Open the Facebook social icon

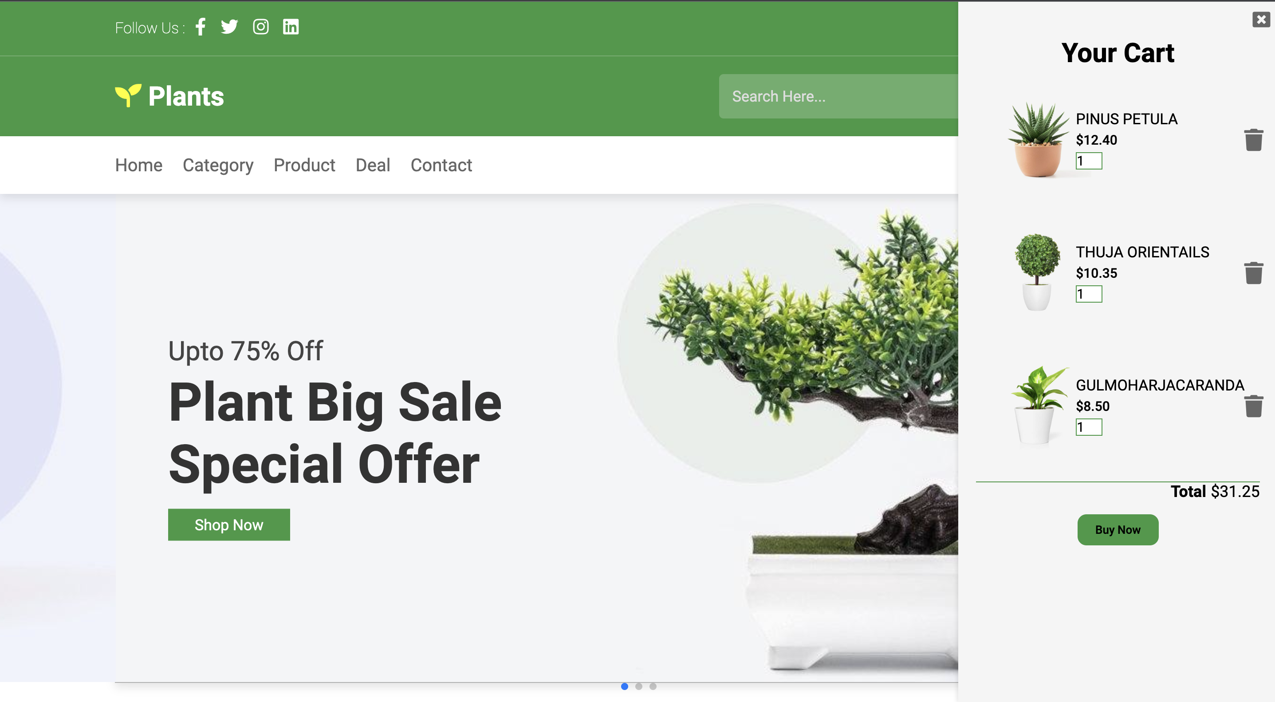201,27
